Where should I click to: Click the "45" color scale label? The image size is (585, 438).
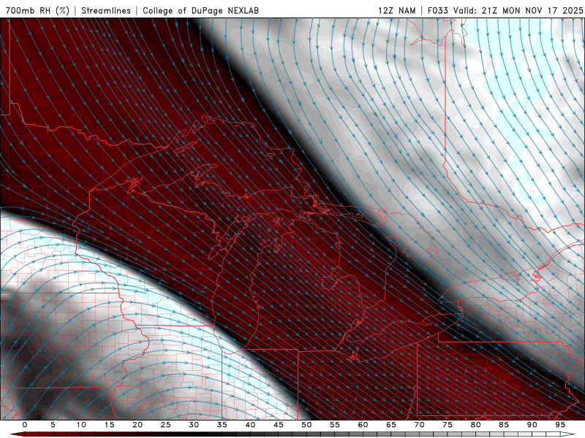(x=279, y=425)
